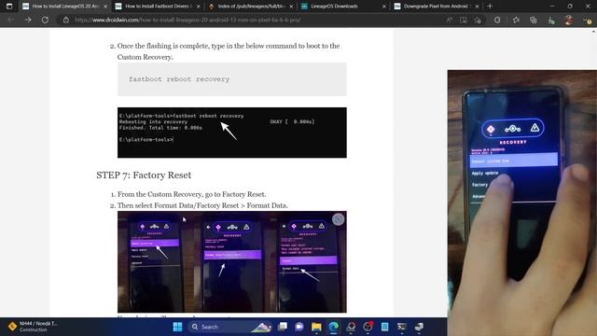Go forward to the next page

click(x=28, y=20)
